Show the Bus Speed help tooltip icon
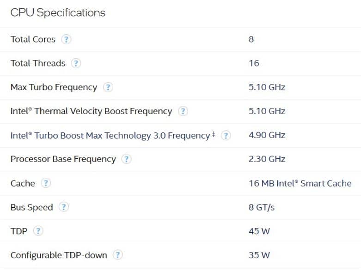The width and height of the screenshot is (361, 277). pos(64,207)
